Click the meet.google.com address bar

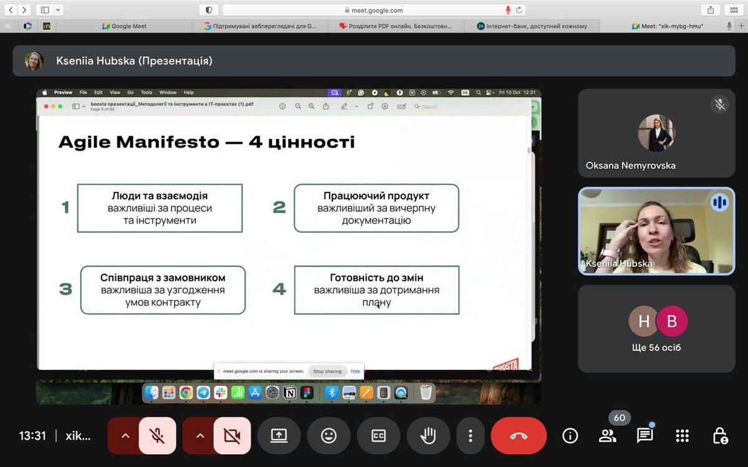(x=374, y=10)
